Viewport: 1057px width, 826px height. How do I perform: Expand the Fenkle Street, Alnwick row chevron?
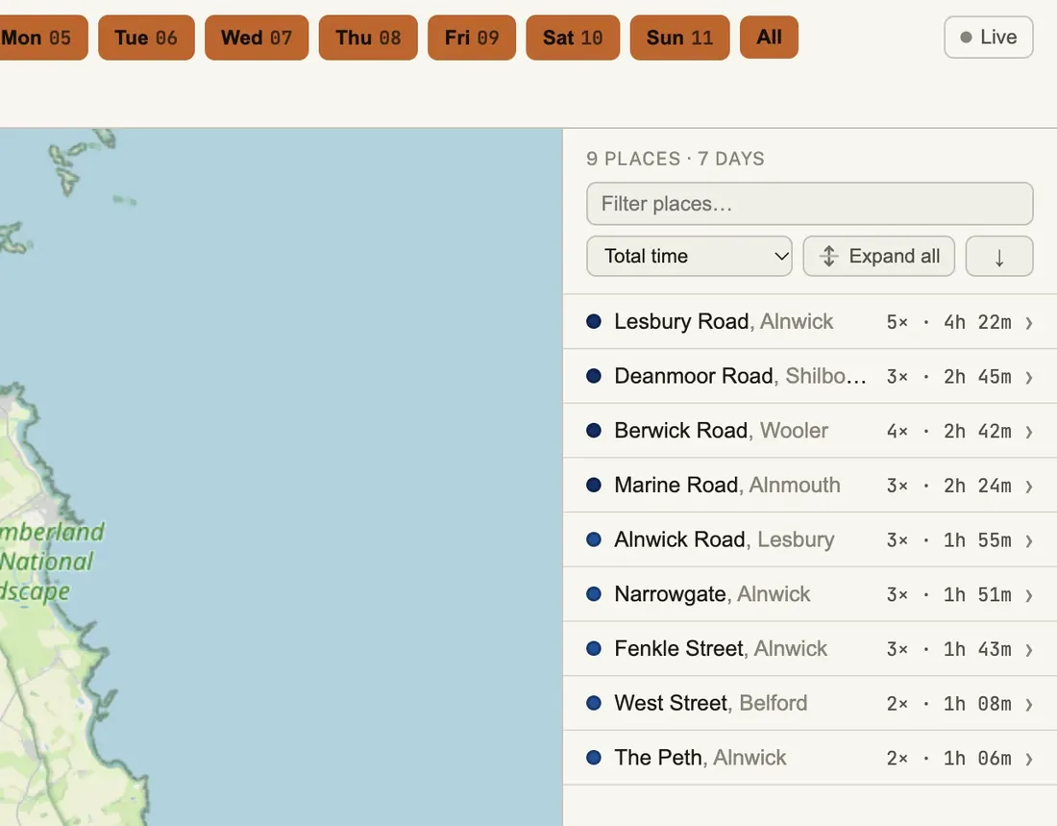(1029, 650)
